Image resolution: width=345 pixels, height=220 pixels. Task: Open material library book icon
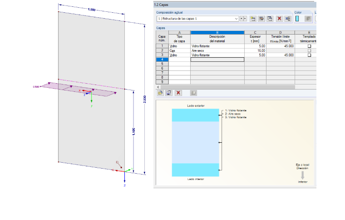point(193,93)
